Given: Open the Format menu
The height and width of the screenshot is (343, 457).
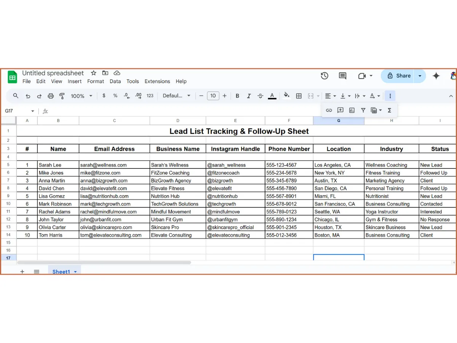Looking at the screenshot, I should (96, 81).
